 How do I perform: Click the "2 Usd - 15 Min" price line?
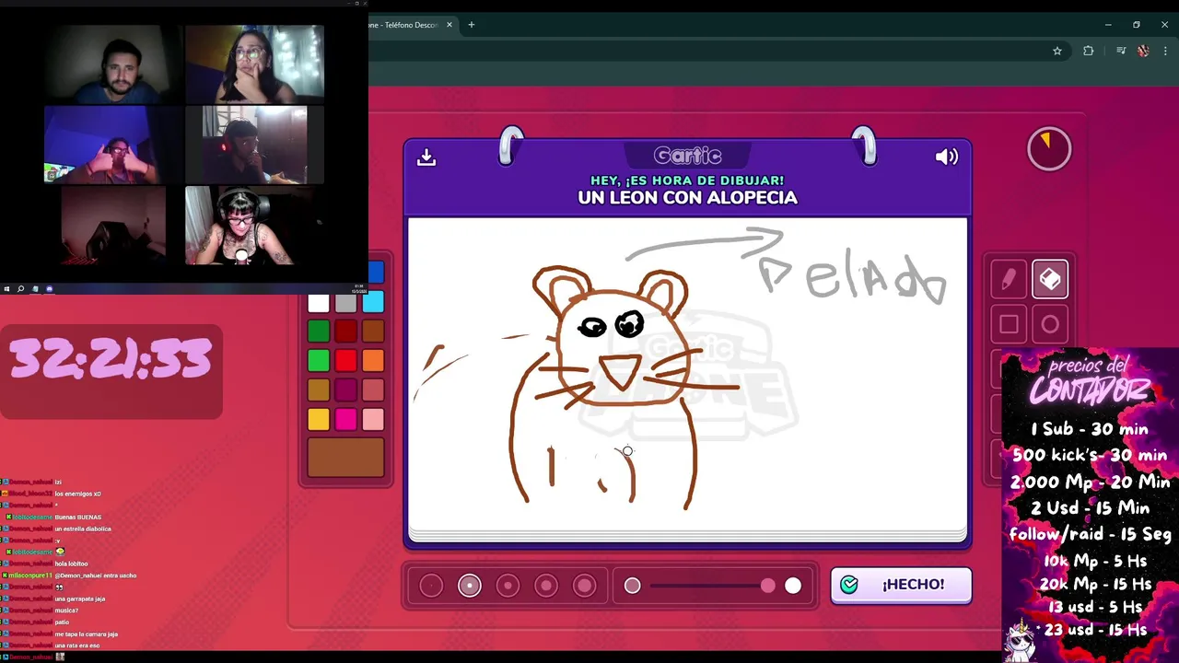(x=1090, y=508)
